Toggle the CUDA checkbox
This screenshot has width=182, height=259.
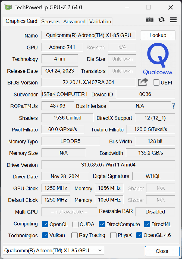click(75, 224)
